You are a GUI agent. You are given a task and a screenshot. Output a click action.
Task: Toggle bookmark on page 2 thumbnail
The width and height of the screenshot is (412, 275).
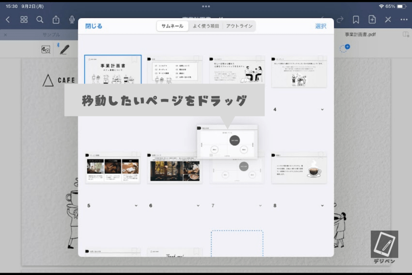[196, 59]
